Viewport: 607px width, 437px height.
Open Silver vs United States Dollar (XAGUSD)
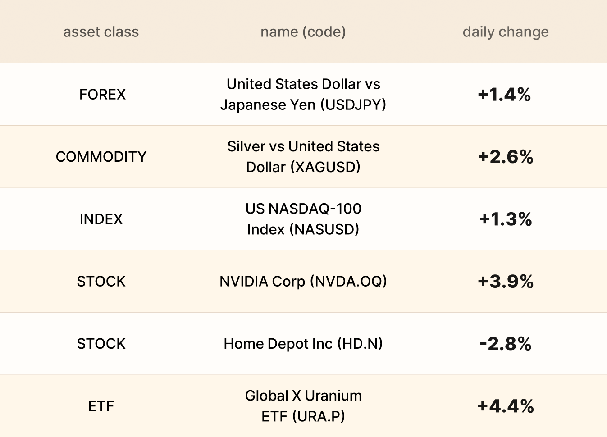303,157
